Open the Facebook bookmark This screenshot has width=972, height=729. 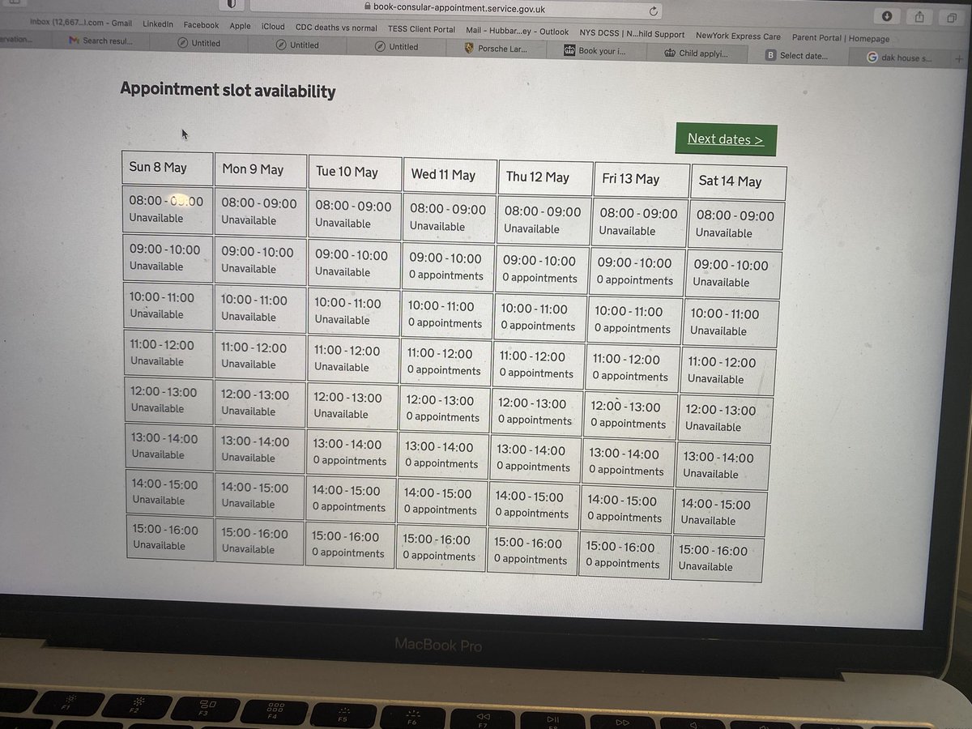[x=201, y=25]
